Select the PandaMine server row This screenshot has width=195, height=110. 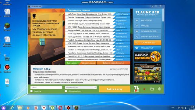(x=98, y=56)
